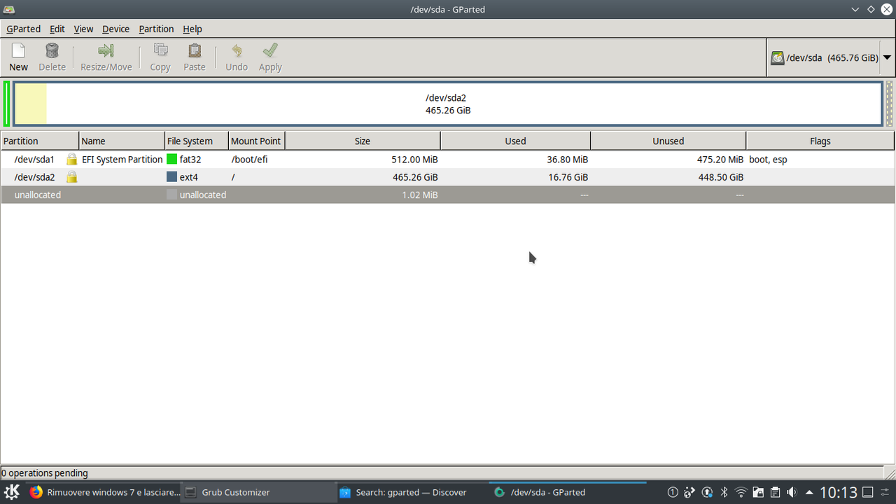Click the show desktop icon in panel
Viewport: 896px width, 504px height.
867,492
